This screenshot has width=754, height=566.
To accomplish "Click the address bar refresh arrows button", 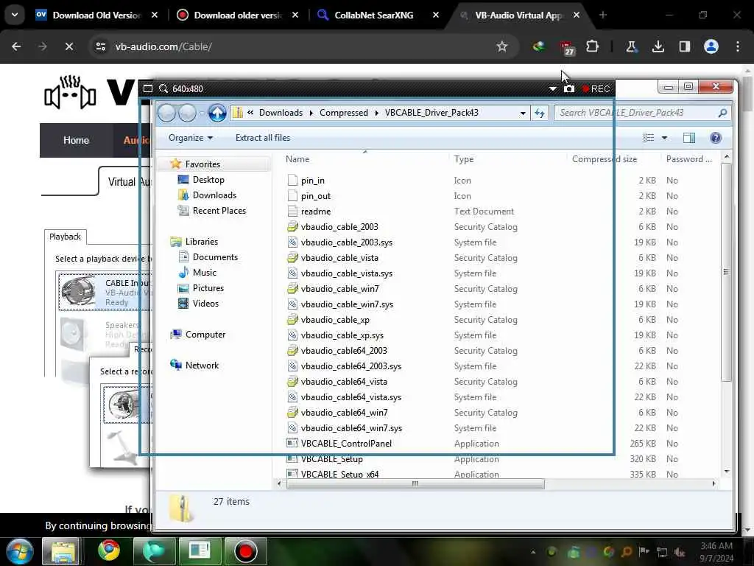I will pos(540,113).
